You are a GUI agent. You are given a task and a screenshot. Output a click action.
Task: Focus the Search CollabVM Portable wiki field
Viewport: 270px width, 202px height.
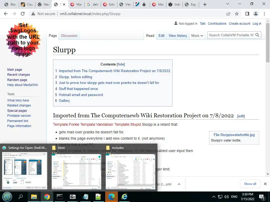tap(231, 35)
